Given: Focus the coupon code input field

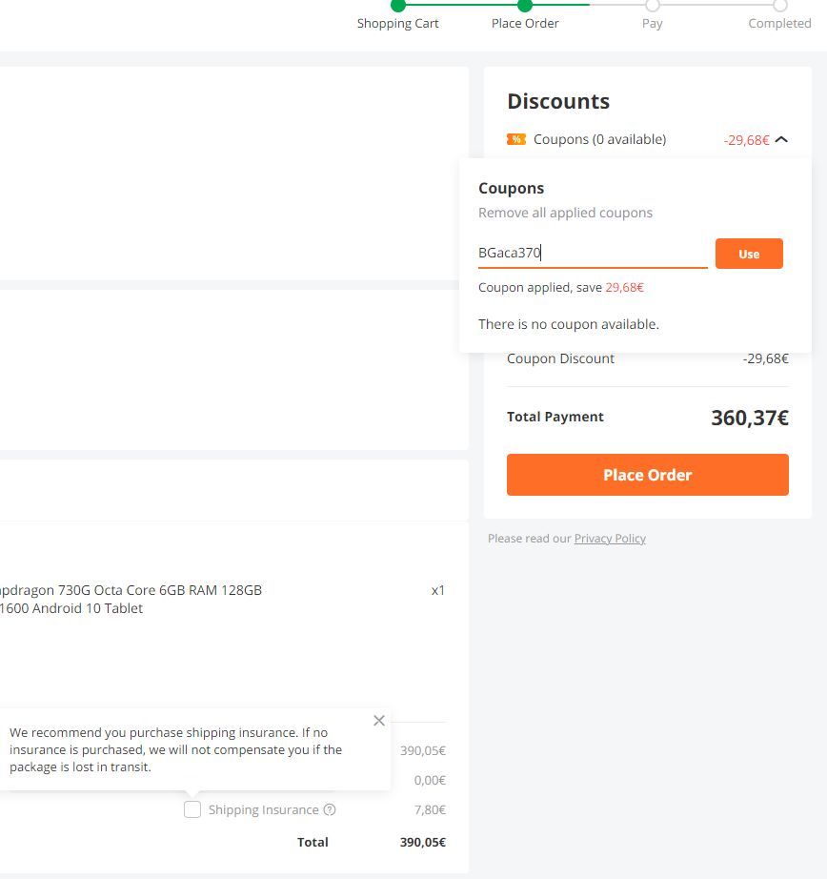Looking at the screenshot, I should pos(593,254).
